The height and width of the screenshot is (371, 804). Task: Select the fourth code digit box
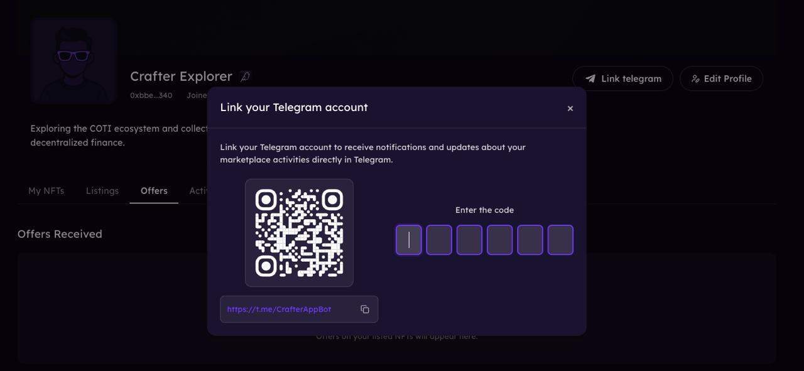click(500, 240)
